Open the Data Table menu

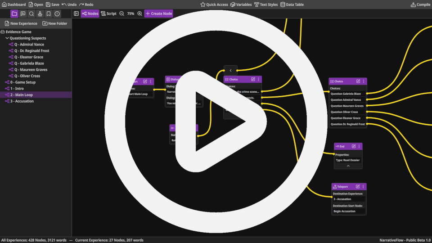point(292,4)
